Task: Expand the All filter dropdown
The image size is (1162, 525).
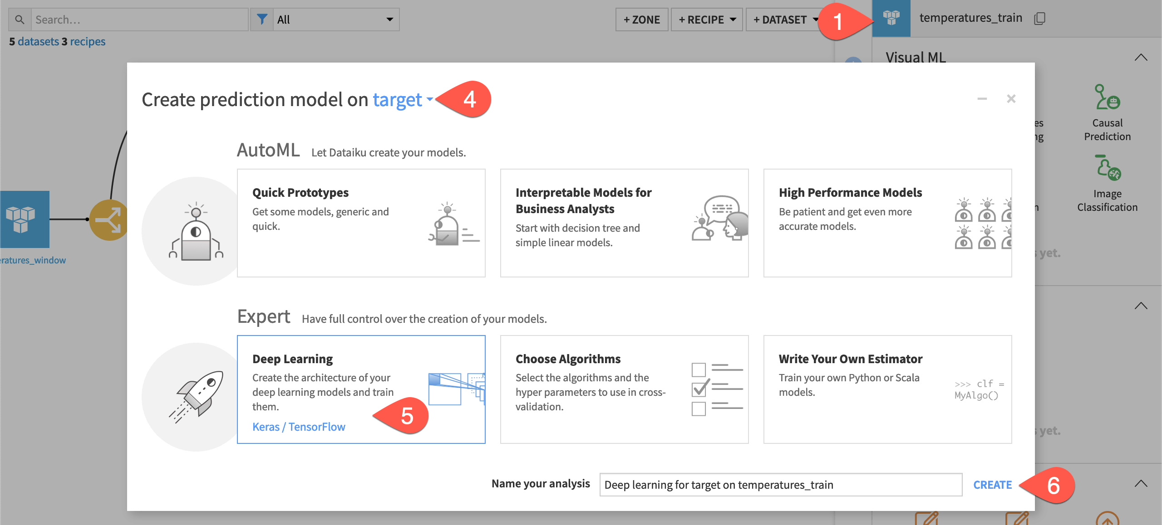Action: pos(333,19)
